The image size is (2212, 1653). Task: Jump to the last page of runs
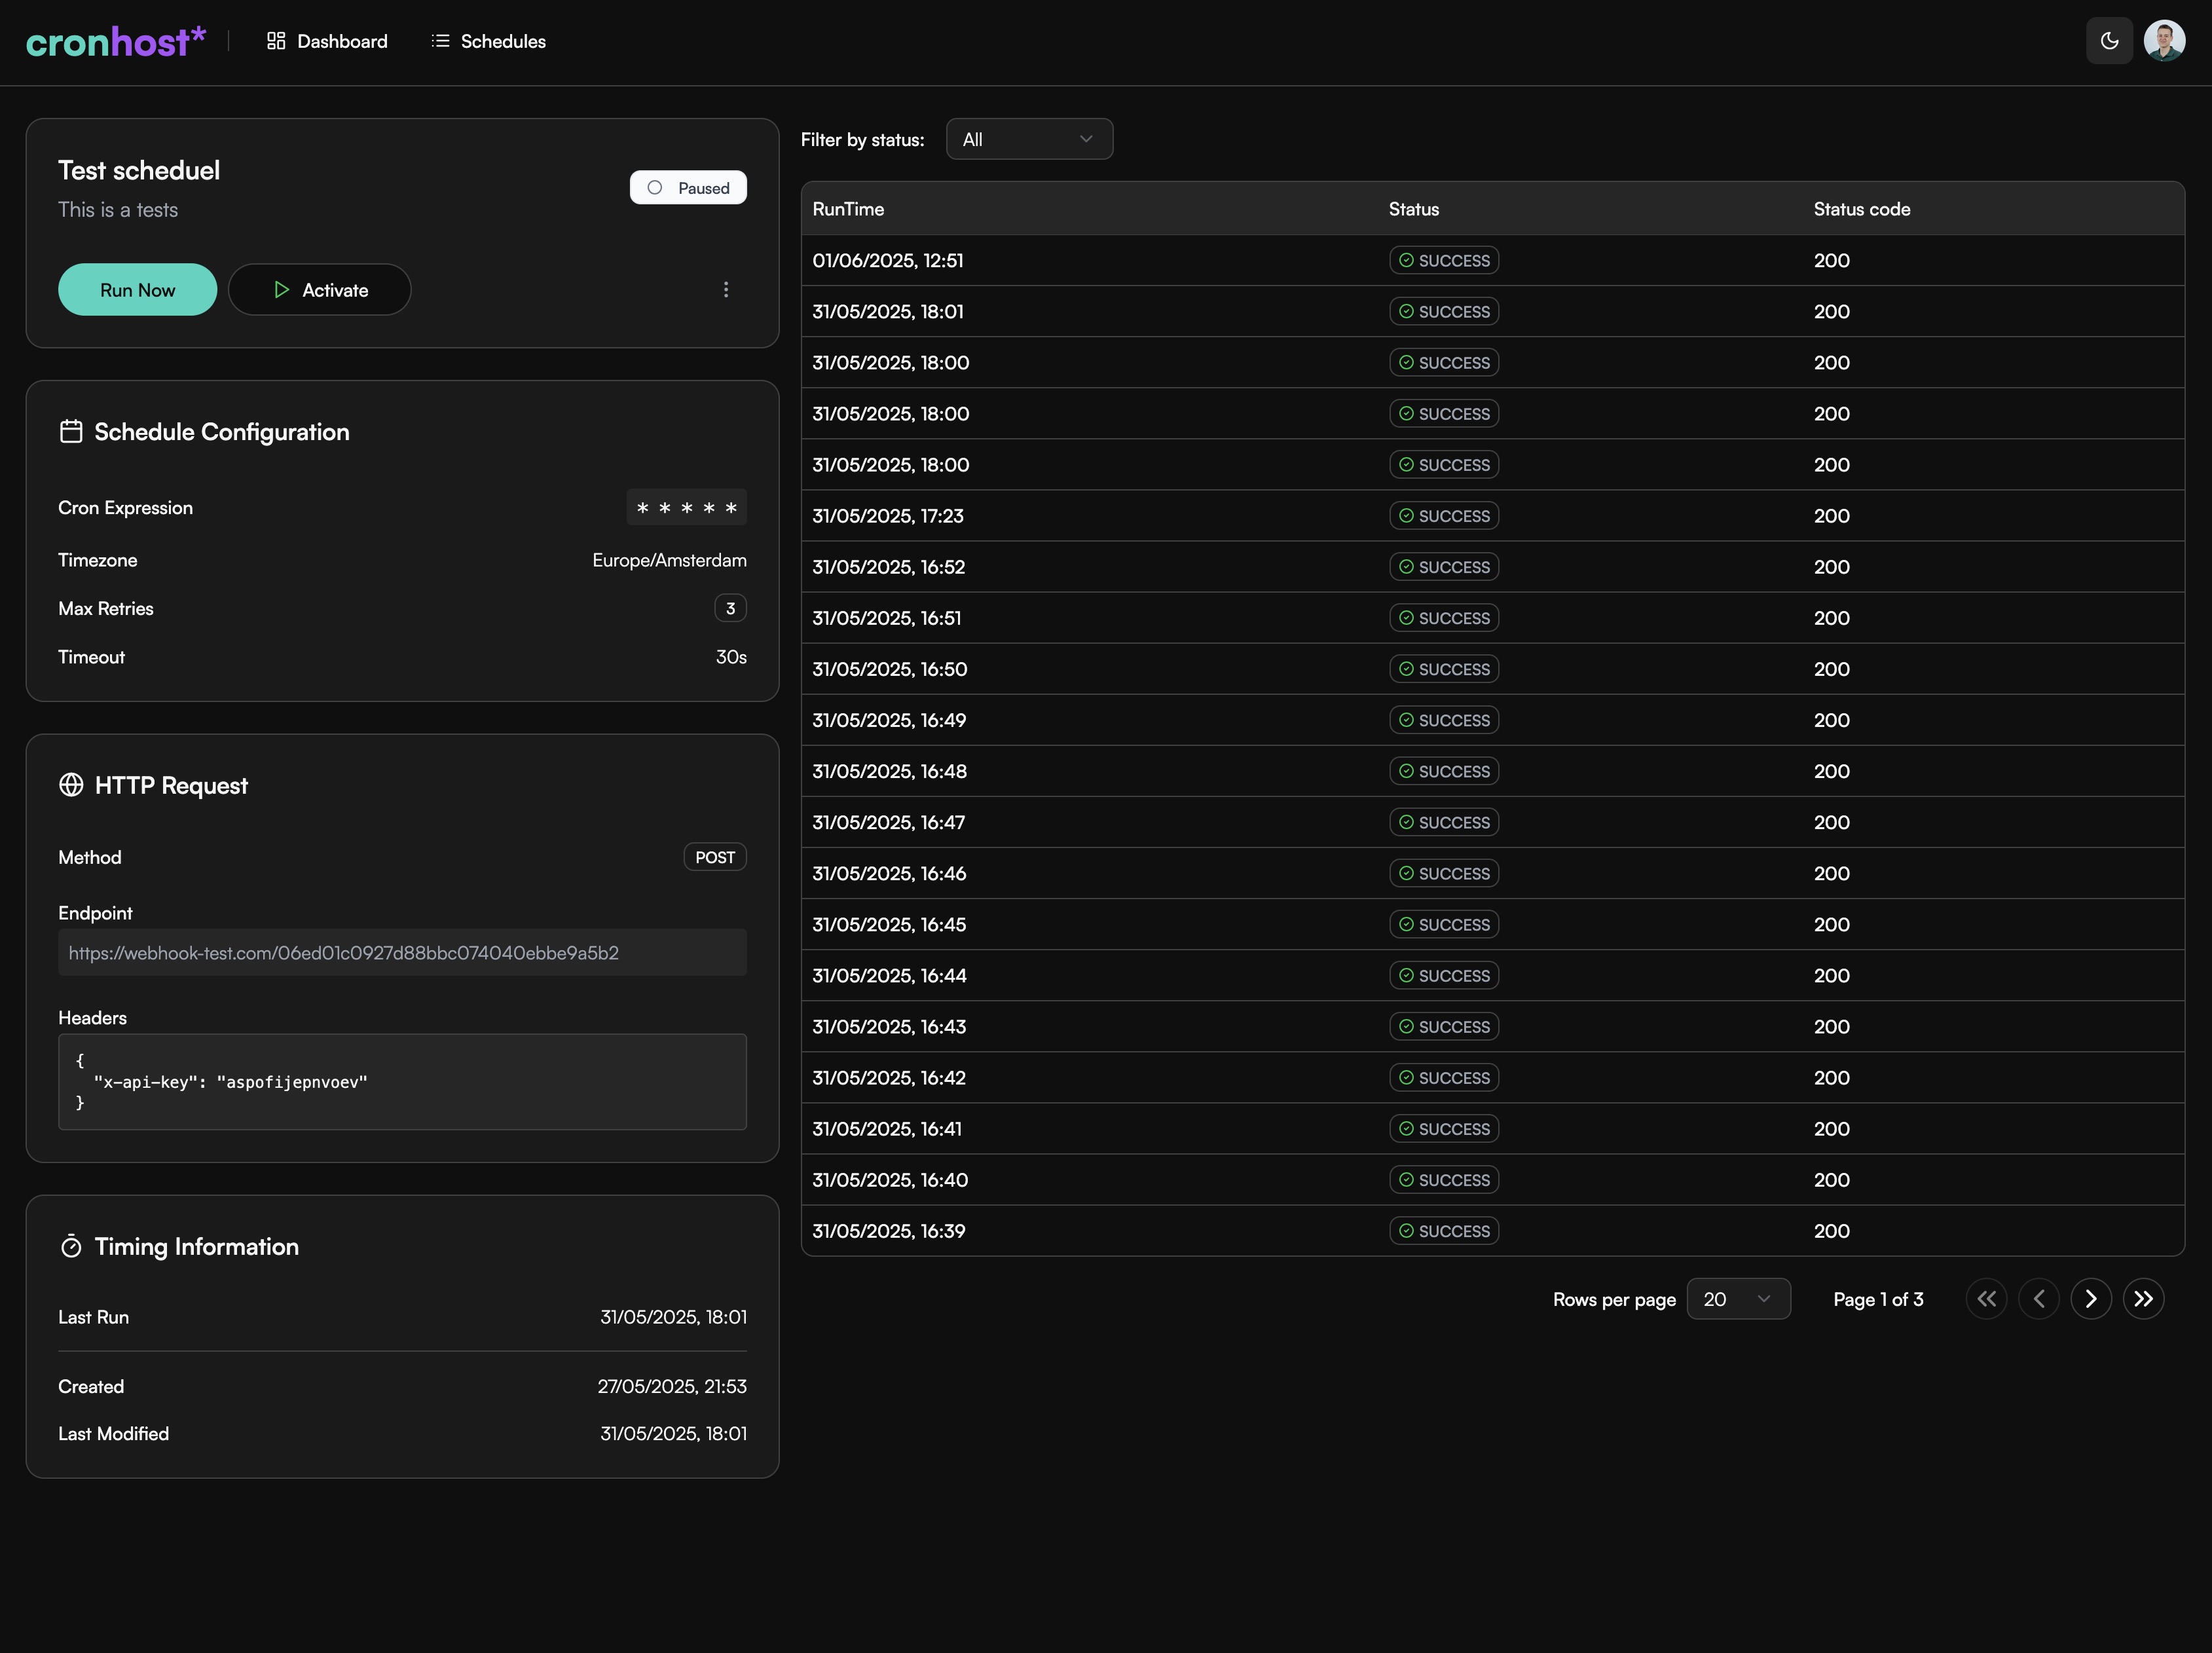[2143, 1299]
